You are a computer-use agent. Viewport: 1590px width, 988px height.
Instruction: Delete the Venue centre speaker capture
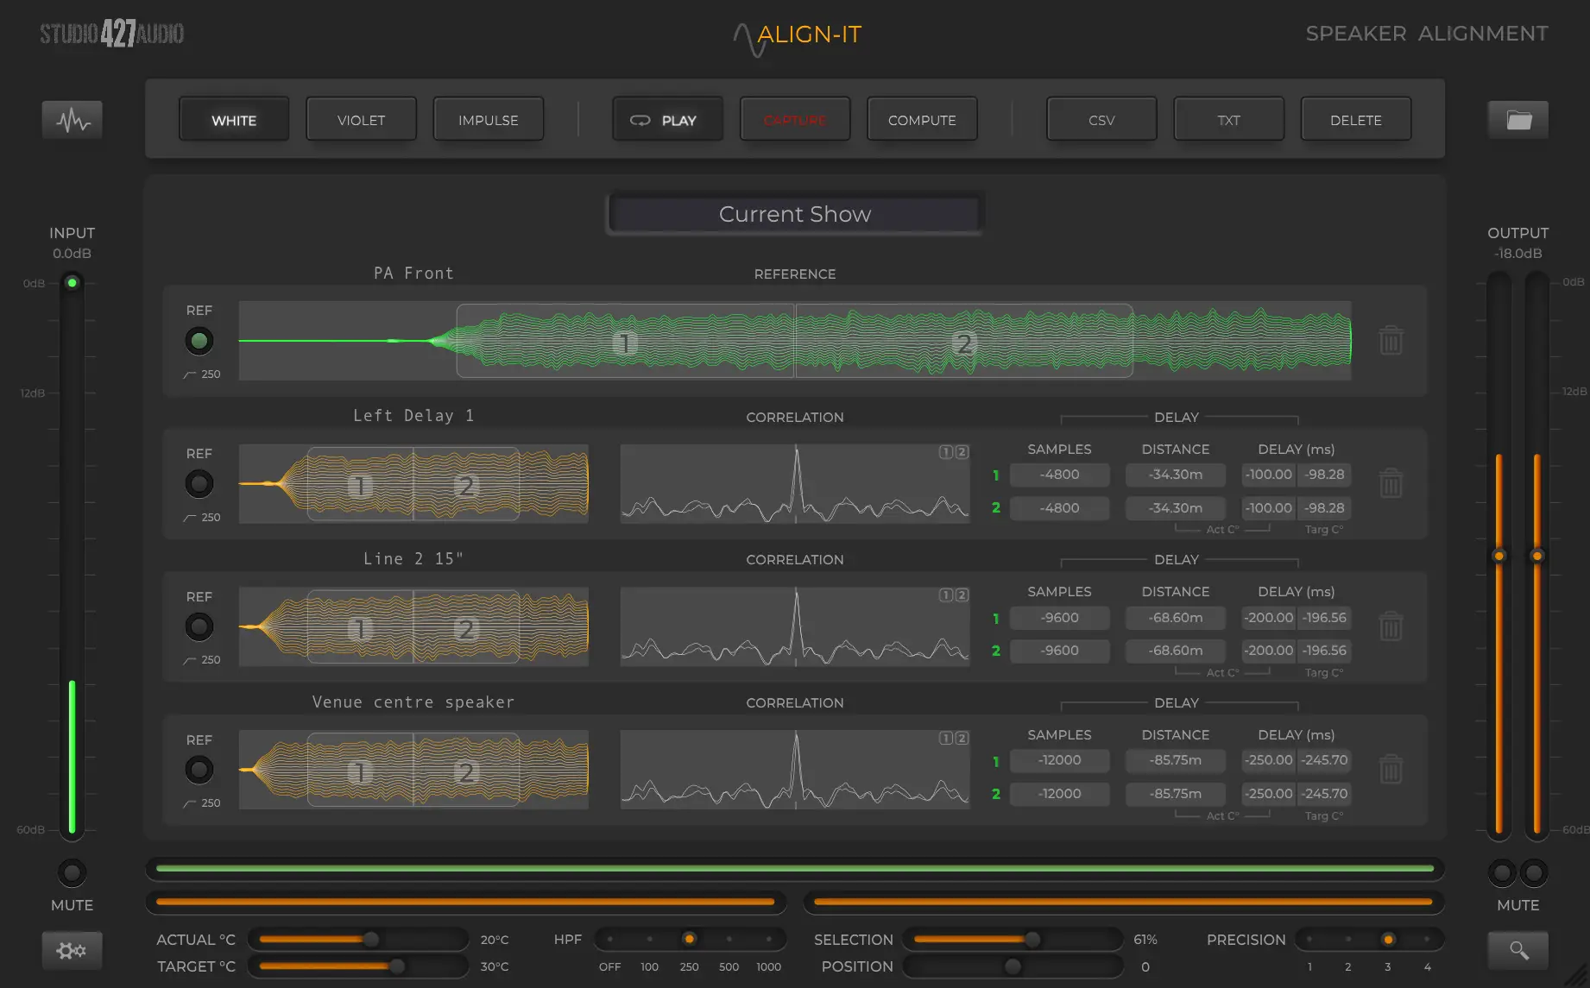click(x=1391, y=771)
